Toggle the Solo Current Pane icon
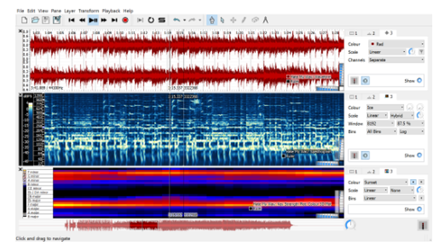The height and width of the screenshot is (245, 439). coord(162,20)
